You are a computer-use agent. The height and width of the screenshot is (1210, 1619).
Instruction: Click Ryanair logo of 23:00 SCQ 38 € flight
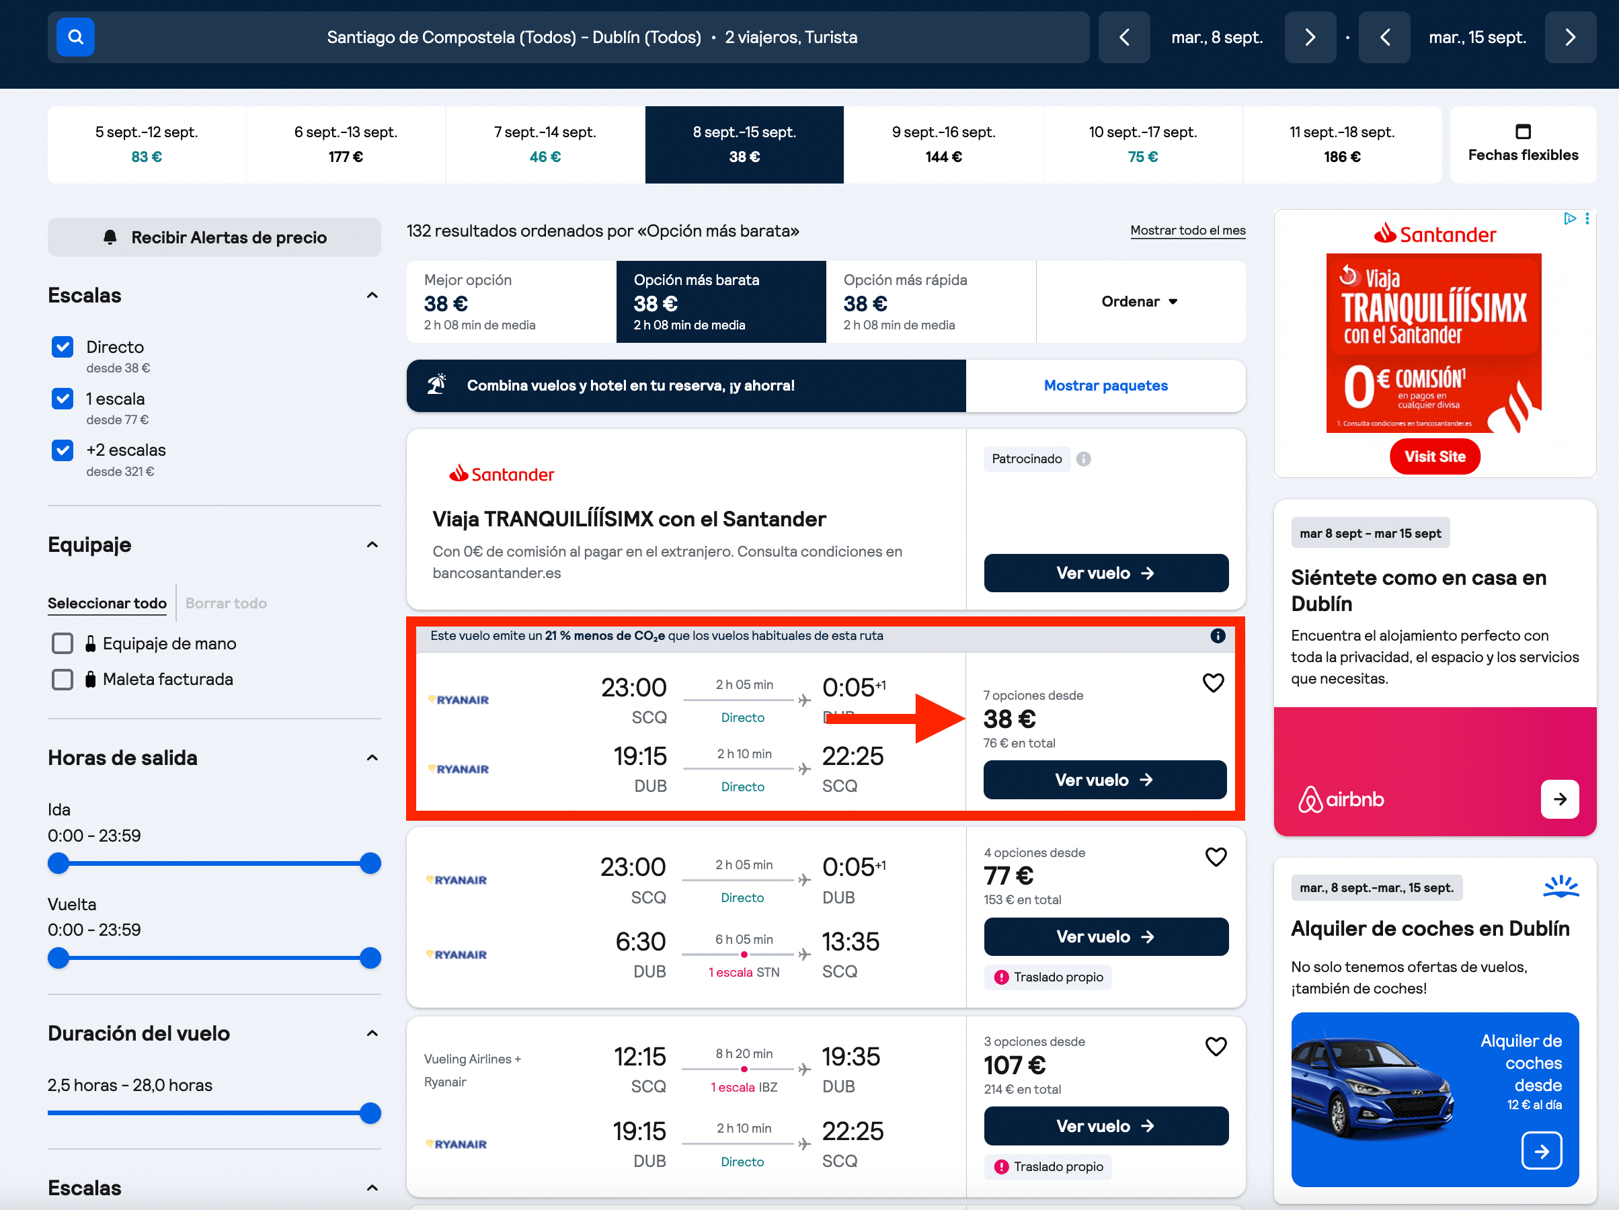459,700
